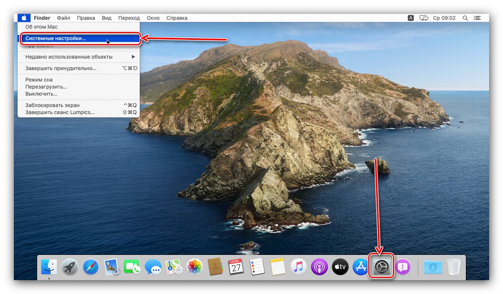Open the Переход menu

point(129,18)
